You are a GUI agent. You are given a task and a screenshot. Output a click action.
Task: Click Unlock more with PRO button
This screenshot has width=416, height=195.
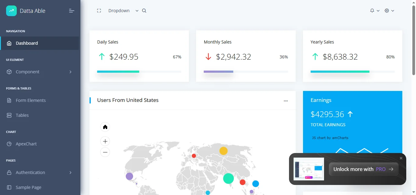coord(364,169)
